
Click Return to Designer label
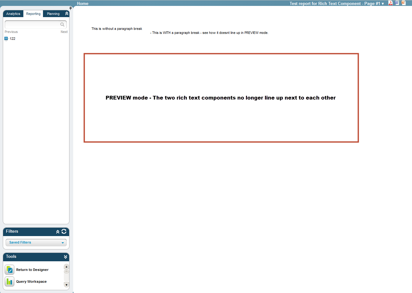coord(32,270)
